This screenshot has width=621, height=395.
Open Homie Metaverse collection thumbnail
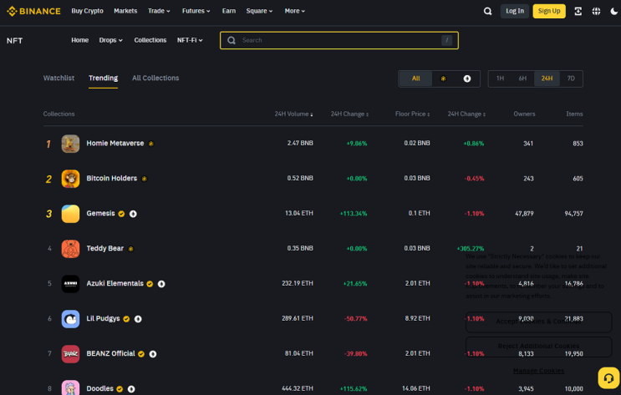tap(70, 144)
